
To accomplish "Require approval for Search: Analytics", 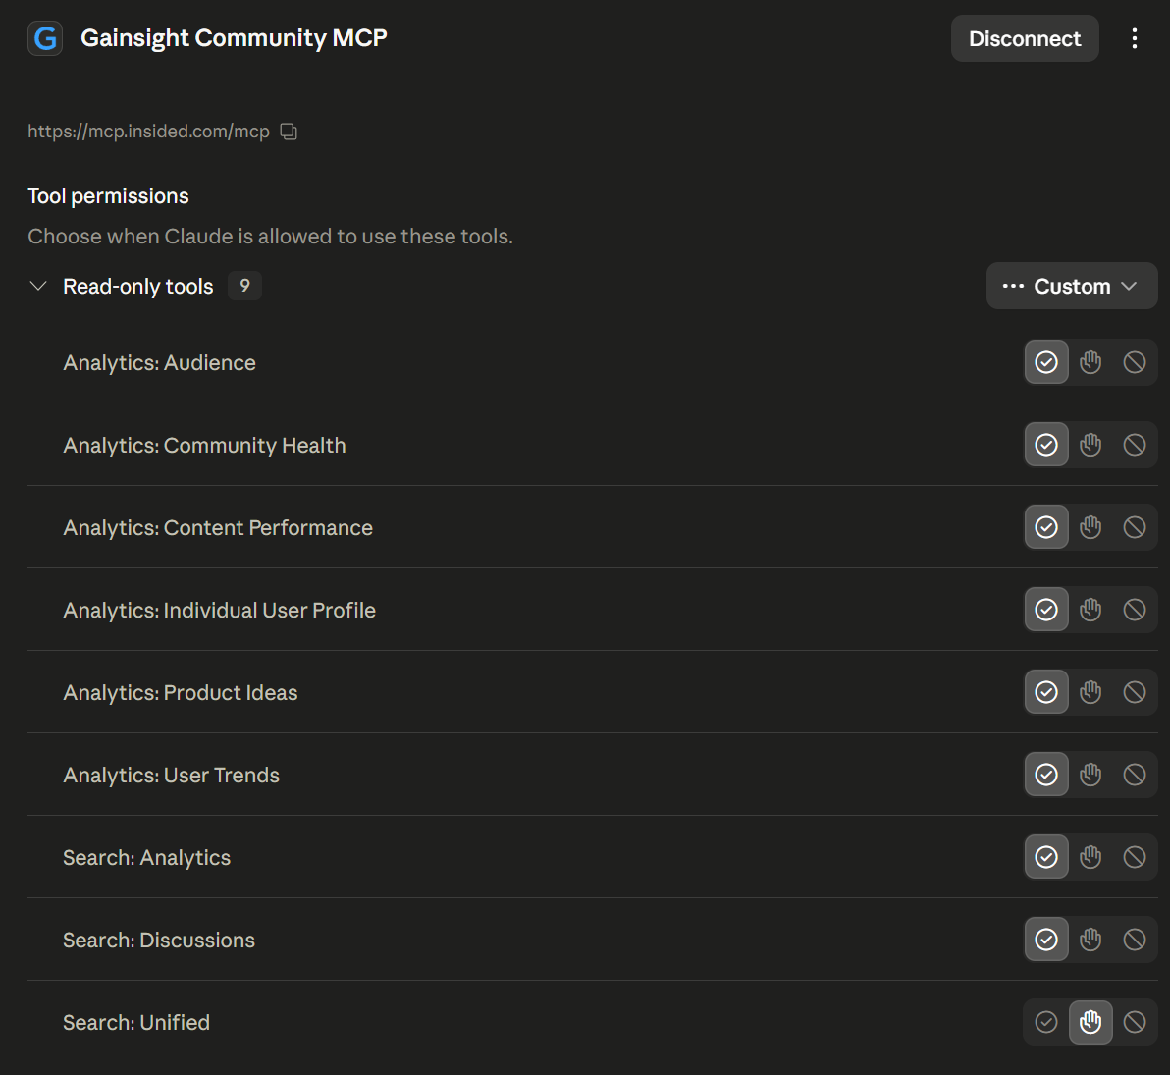I will coord(1090,857).
